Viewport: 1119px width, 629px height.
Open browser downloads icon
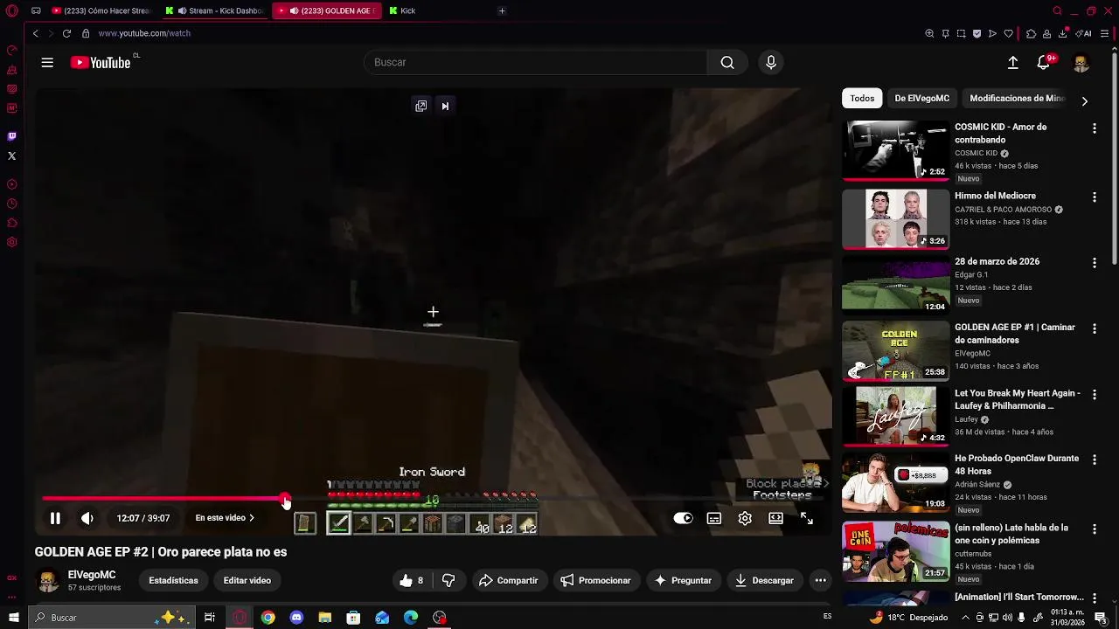(x=1062, y=33)
